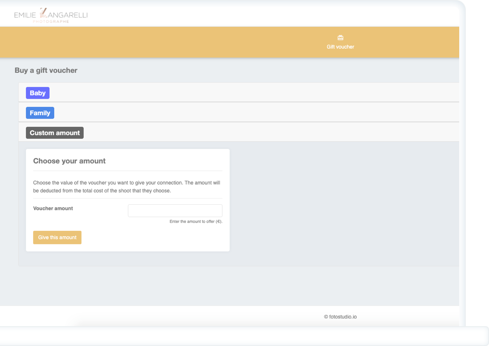Click the Voucher amount field label
The image size is (489, 346).
(53, 209)
